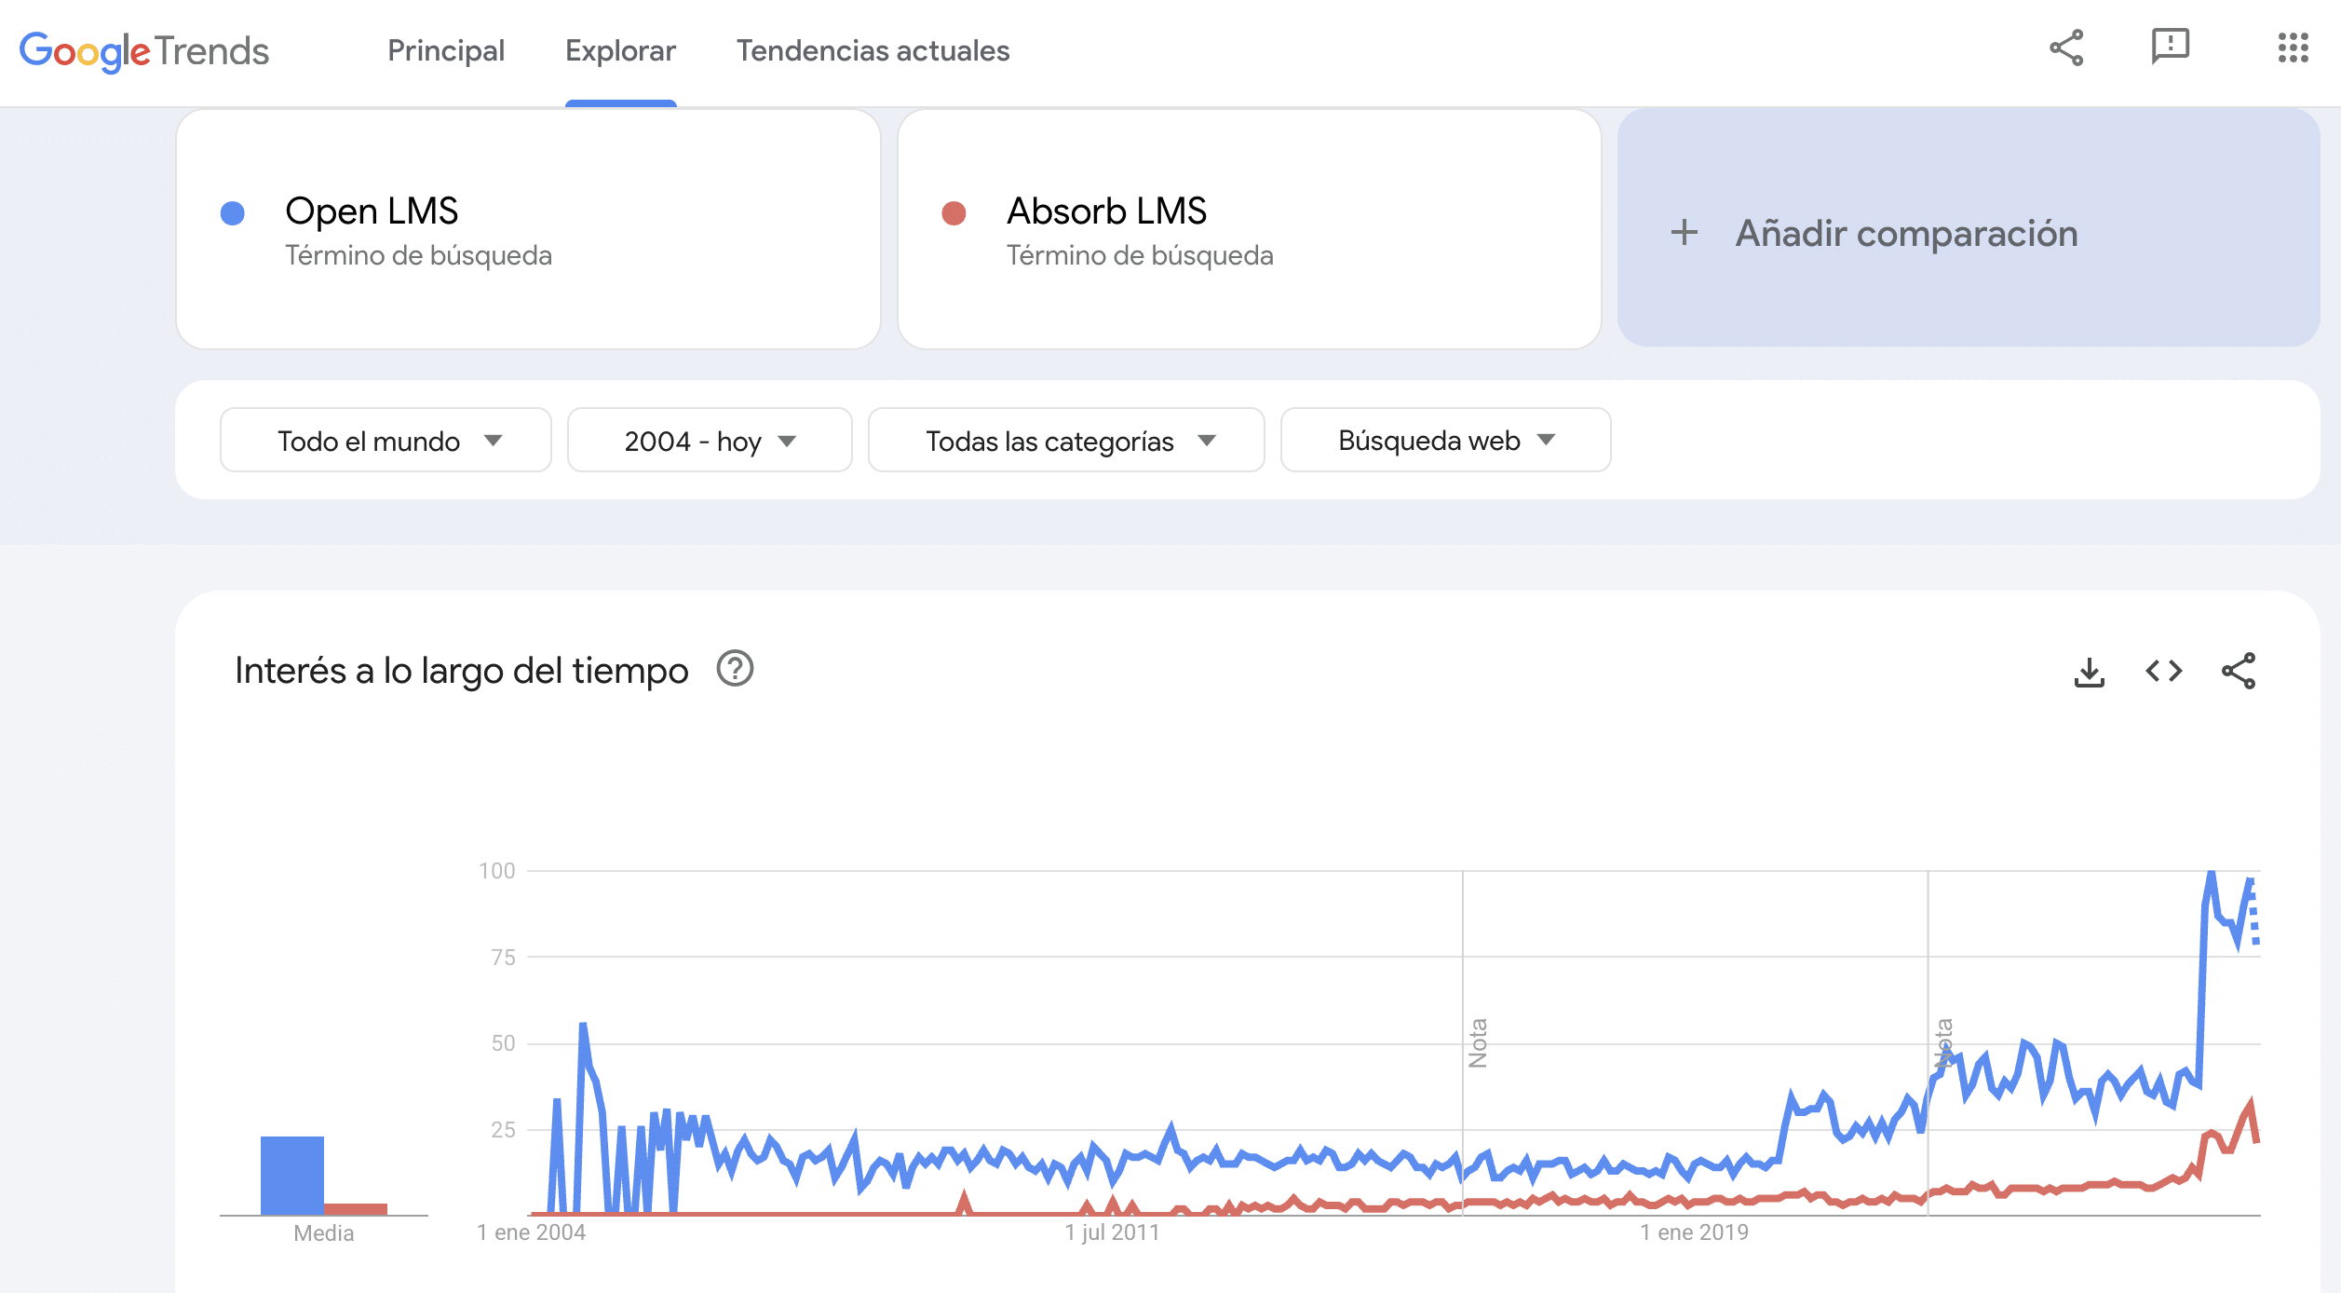Click the Absorb LMS search term card
2341x1293 pixels.
(1248, 229)
